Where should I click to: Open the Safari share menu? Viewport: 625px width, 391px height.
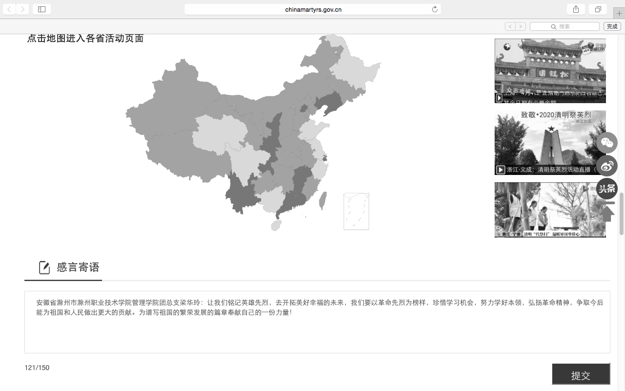point(576,9)
